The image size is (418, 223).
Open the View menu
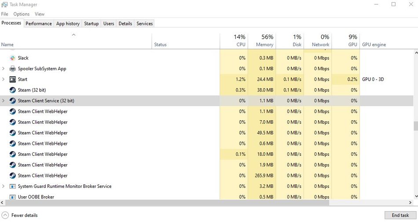(x=40, y=14)
